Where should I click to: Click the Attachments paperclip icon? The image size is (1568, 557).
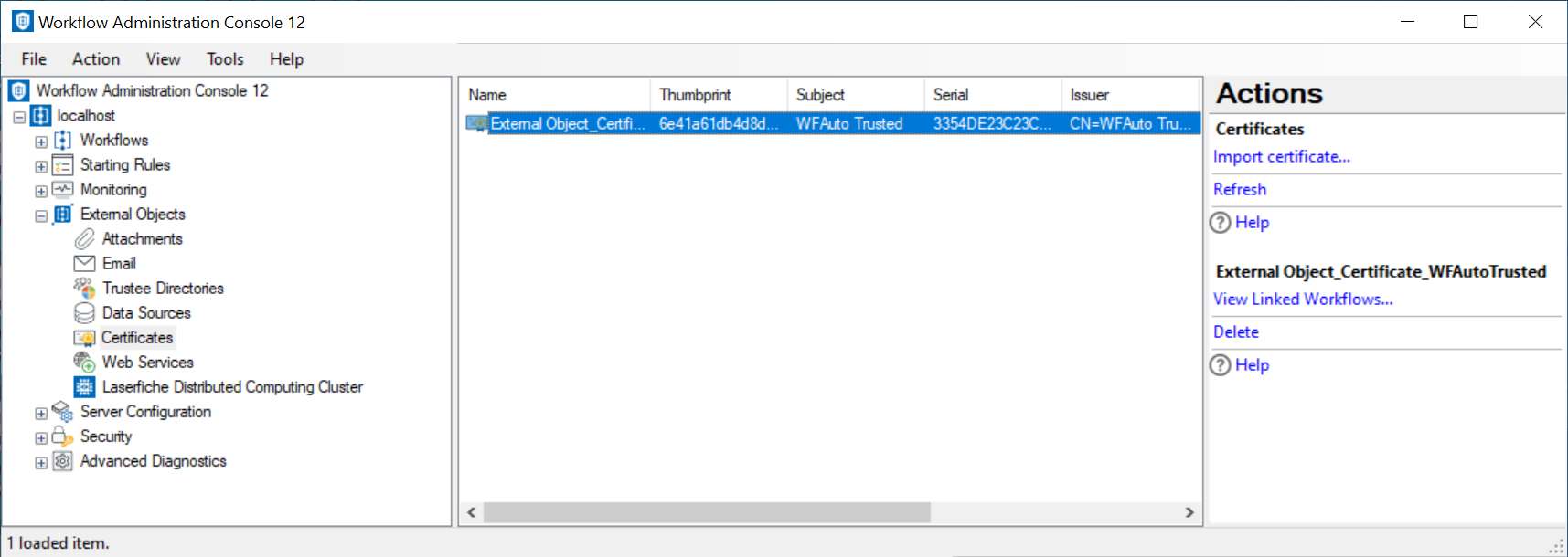[x=84, y=239]
